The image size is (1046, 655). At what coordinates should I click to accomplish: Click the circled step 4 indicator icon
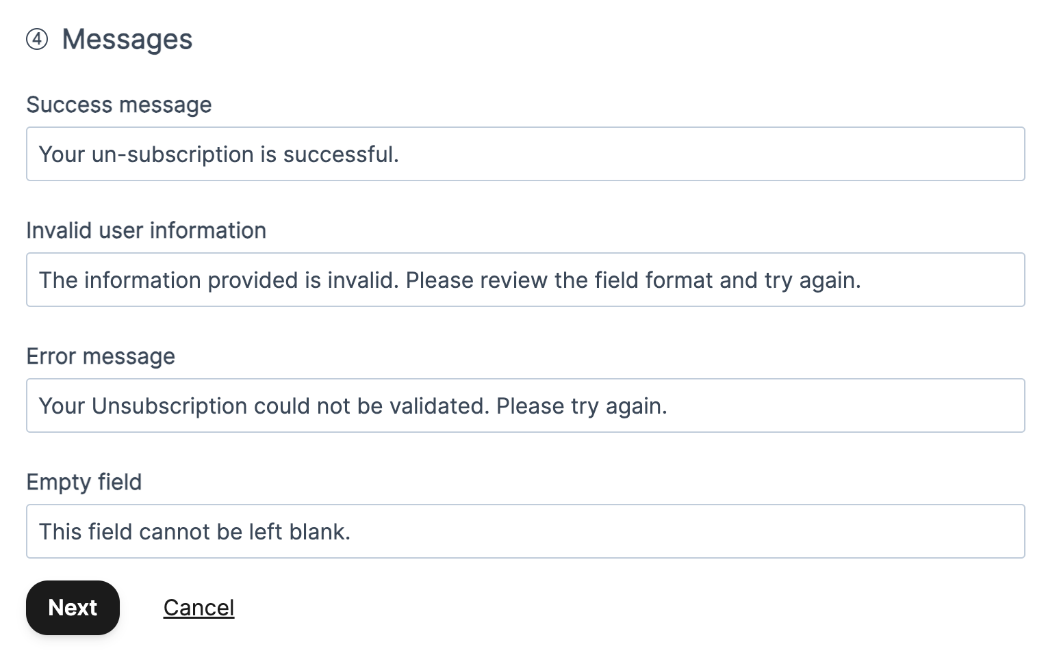pos(38,39)
